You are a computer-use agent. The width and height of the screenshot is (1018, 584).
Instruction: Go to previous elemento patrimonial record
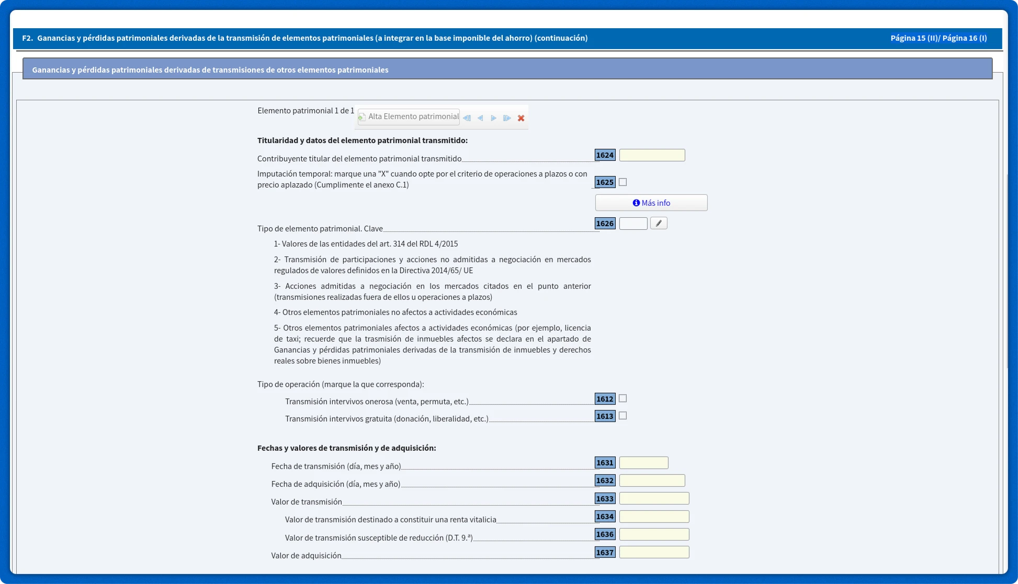tap(480, 118)
